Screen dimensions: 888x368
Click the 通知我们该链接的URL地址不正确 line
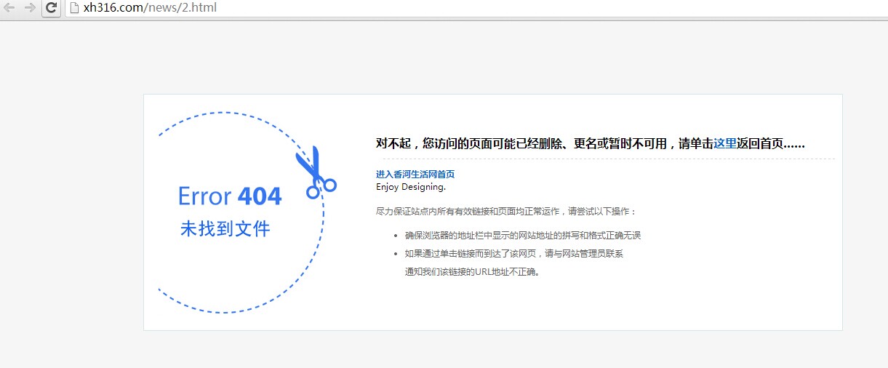(x=473, y=272)
